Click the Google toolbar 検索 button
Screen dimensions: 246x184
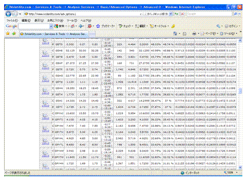(x=59, y=26)
